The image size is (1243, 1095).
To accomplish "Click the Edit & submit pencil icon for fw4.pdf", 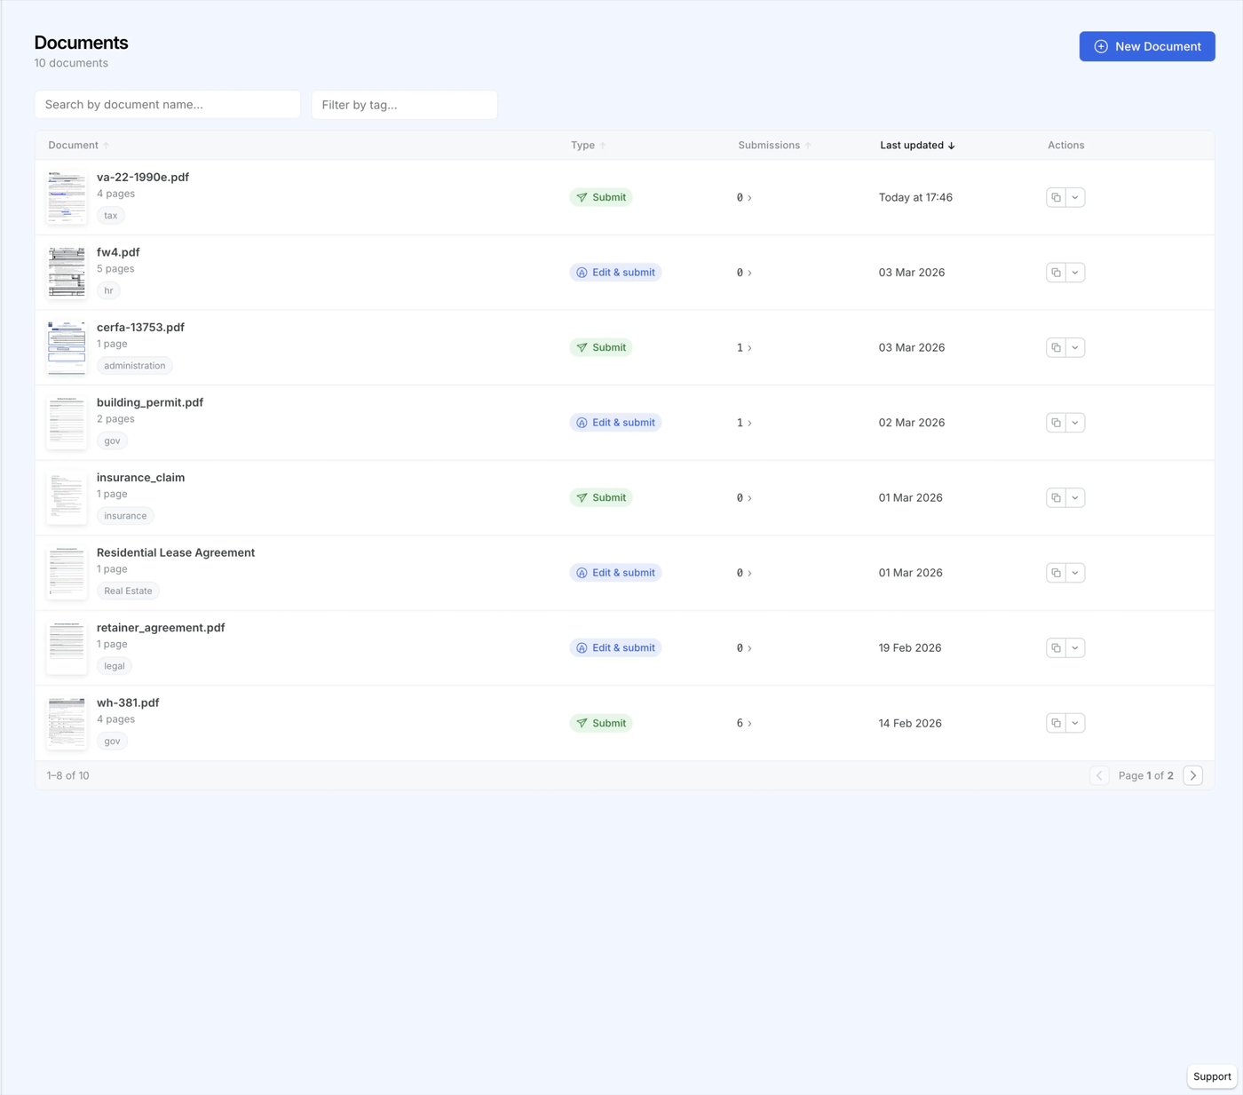I will point(582,272).
